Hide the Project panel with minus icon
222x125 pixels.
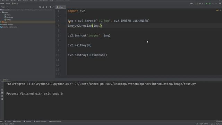click(53, 7)
